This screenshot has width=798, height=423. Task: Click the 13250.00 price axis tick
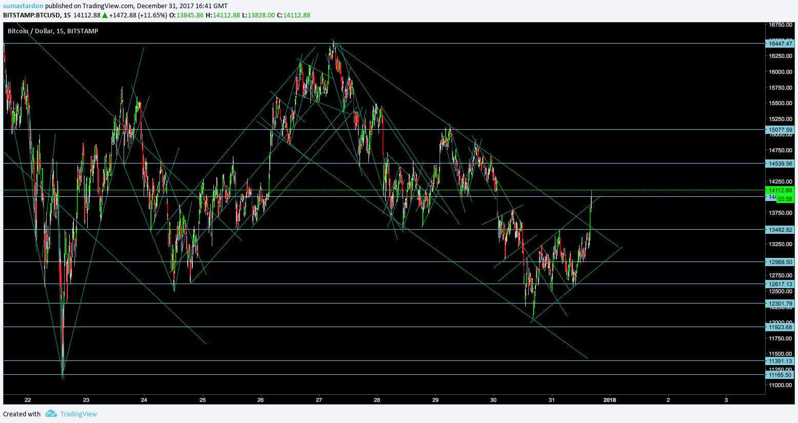click(x=780, y=244)
